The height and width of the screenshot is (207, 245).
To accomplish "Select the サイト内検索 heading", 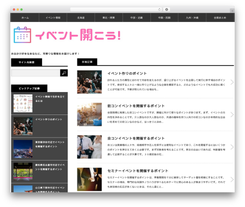I will click(26, 62).
